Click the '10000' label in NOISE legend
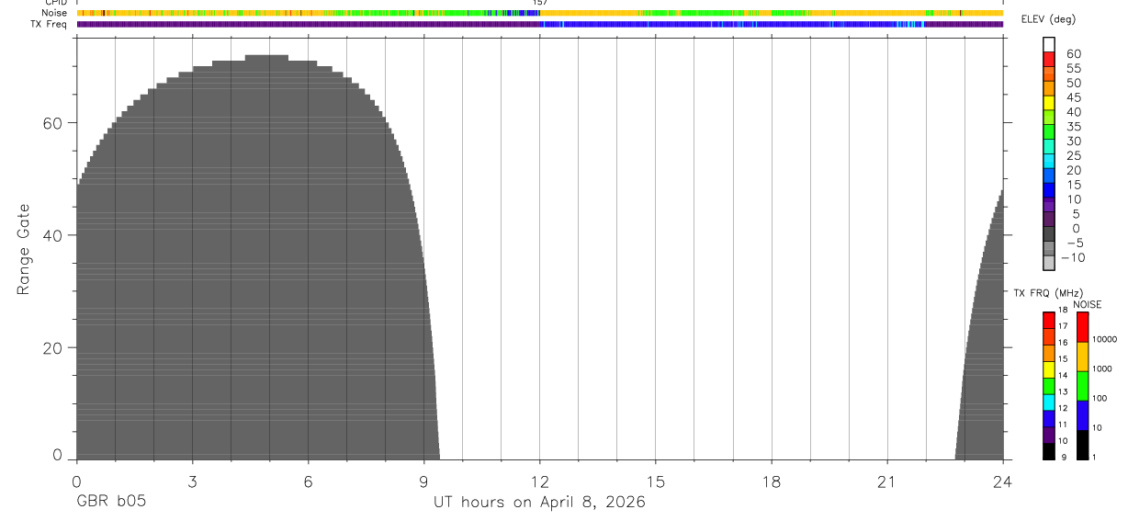The width and height of the screenshot is (1128, 521). pos(1104,339)
